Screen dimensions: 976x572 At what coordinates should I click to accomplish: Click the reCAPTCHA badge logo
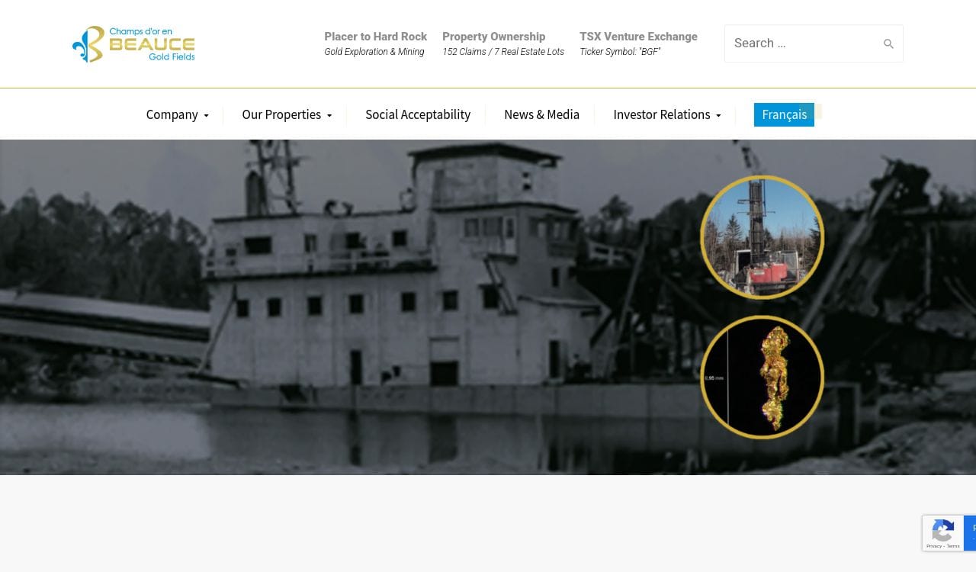tap(943, 531)
